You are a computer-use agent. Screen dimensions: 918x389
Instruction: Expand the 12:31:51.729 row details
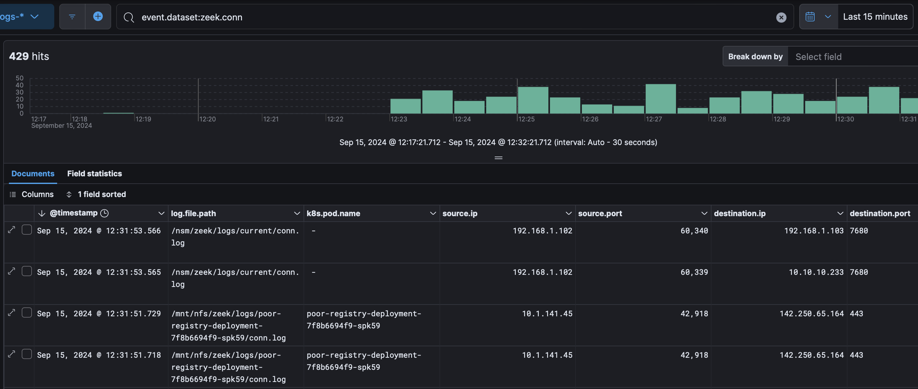11,312
